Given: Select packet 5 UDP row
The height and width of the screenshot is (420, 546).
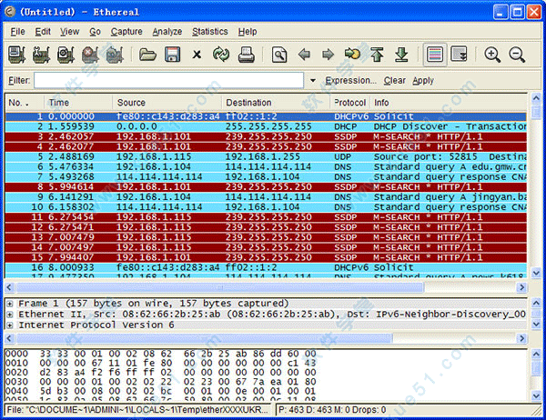Looking at the screenshot, I should pos(266,156).
